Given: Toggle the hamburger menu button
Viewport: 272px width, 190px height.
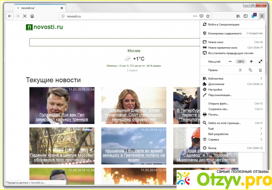Looking at the screenshot, I should 262,16.
